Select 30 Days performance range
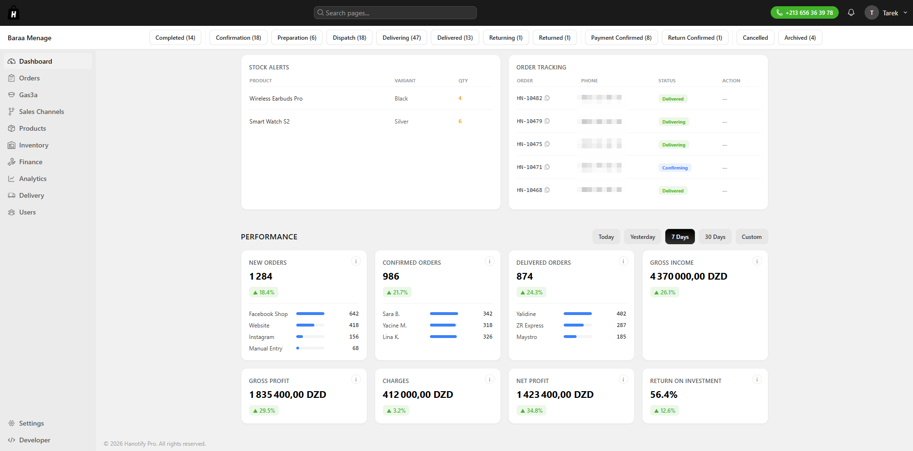 [715, 237]
